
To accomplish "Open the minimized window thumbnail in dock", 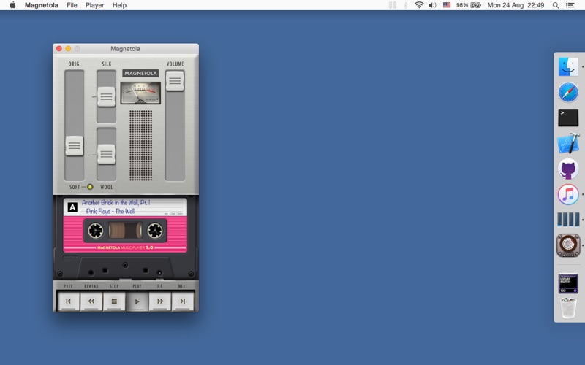I will click(568, 283).
